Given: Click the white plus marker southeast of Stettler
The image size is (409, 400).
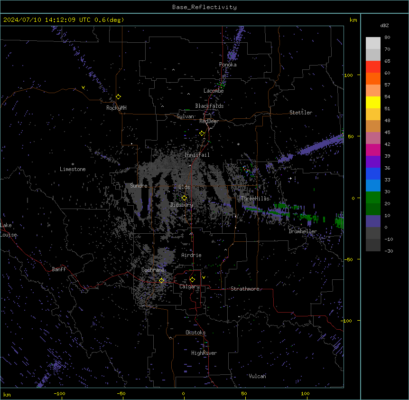Looking at the screenshot, I should click(x=290, y=178).
